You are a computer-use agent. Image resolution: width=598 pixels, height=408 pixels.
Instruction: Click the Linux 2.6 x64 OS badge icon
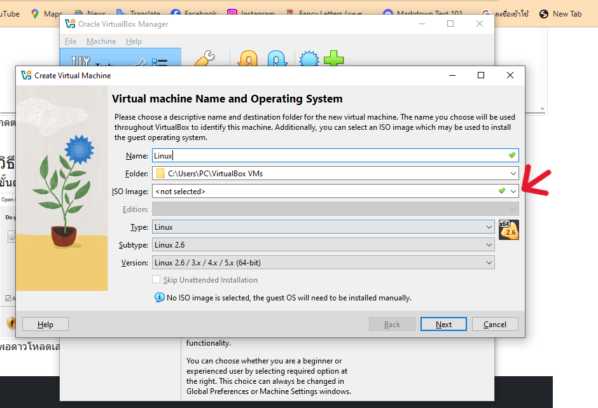click(x=508, y=229)
